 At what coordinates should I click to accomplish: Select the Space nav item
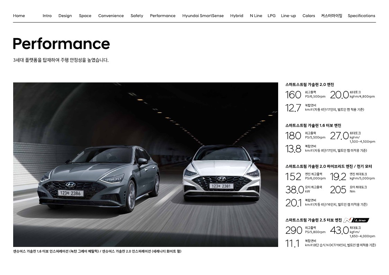click(x=85, y=16)
